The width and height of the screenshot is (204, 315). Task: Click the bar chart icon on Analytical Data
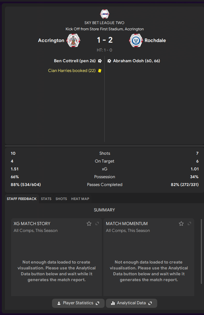113,303
